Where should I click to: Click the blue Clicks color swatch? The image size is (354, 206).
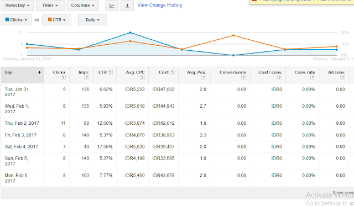7,19
